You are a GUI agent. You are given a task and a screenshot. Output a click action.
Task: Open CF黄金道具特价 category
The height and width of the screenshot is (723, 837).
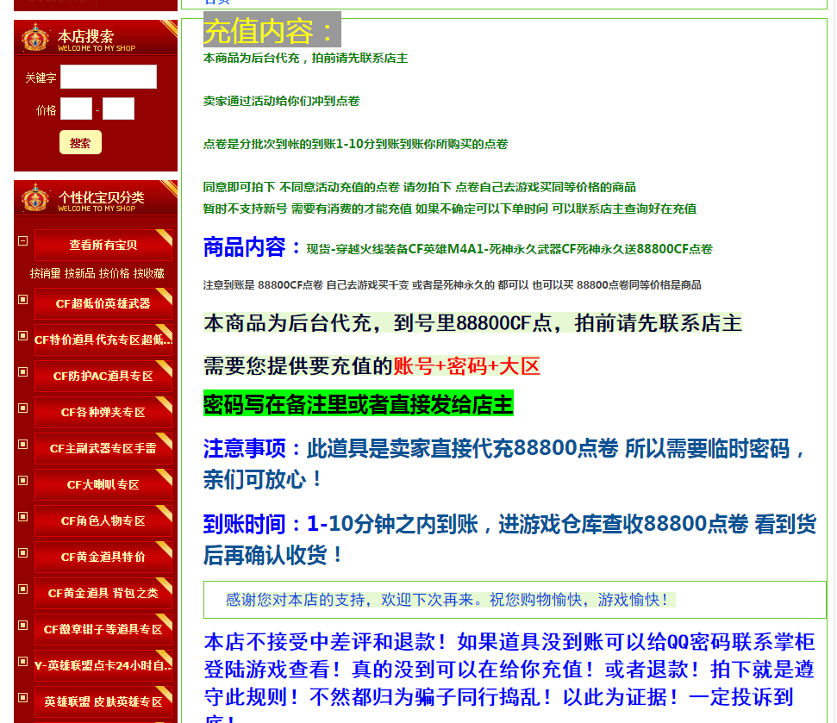tap(103, 557)
